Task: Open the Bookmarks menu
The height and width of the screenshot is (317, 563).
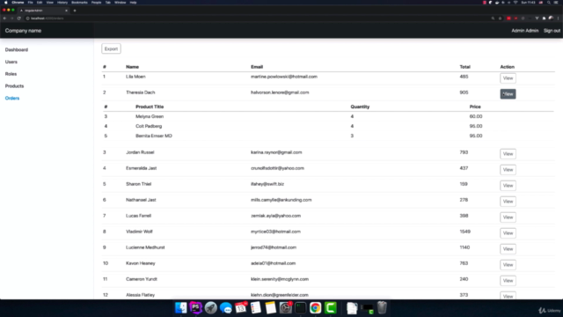Action: 79,3
